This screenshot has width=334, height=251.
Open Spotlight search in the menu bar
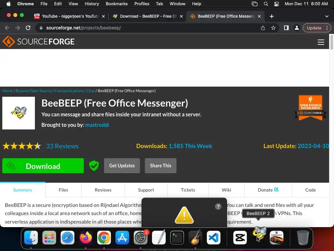(266, 4)
